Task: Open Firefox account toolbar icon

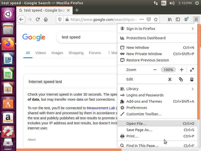Action: (186, 19)
